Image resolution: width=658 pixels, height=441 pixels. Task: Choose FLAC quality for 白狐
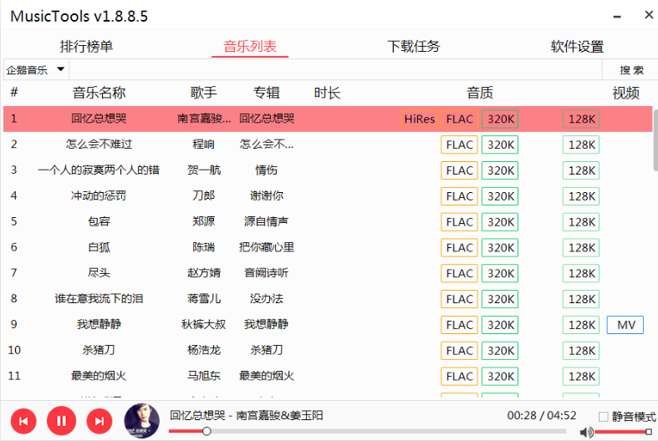coord(459,247)
